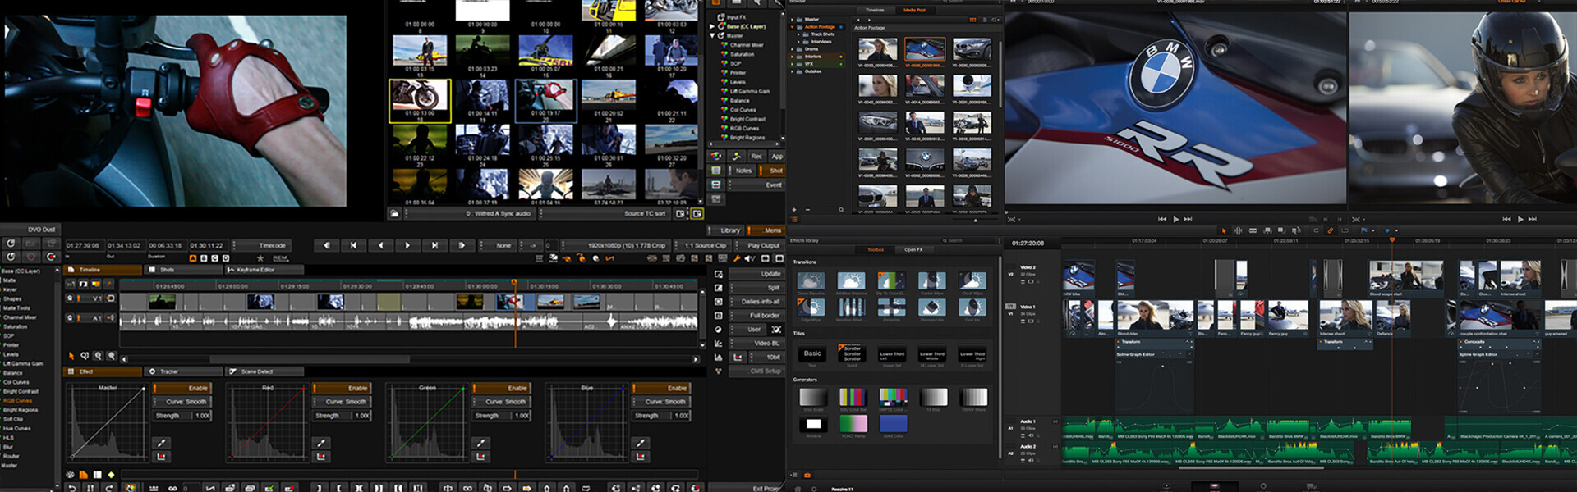Play reverse in left transport controls
Image resolution: width=1577 pixels, height=492 pixels.
[380, 245]
